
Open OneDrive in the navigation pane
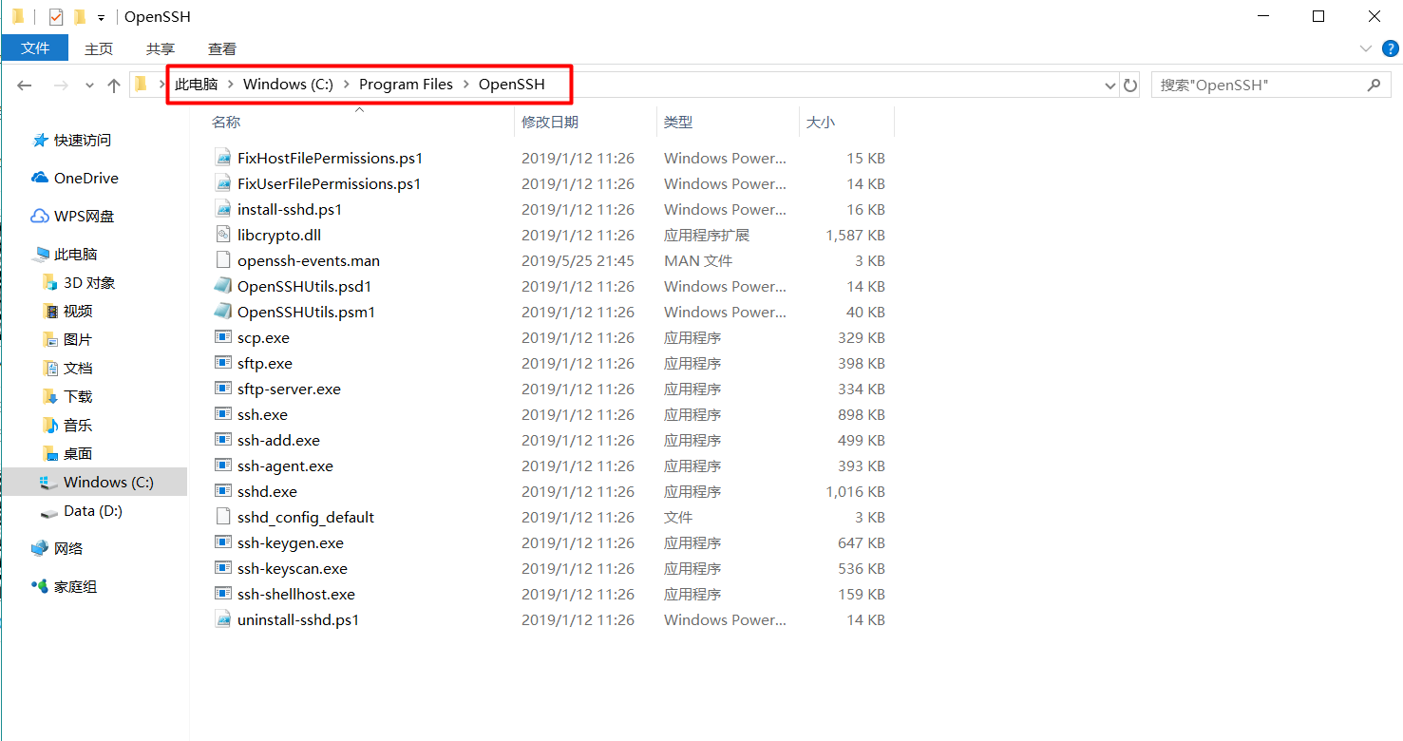pyautogui.click(x=86, y=178)
